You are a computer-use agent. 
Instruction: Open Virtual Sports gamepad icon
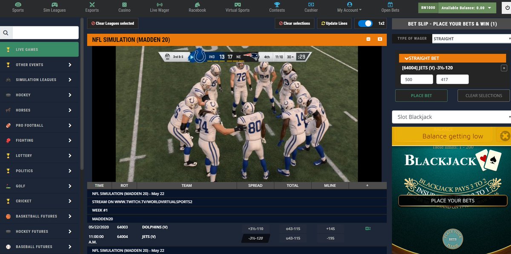tap(238, 4)
